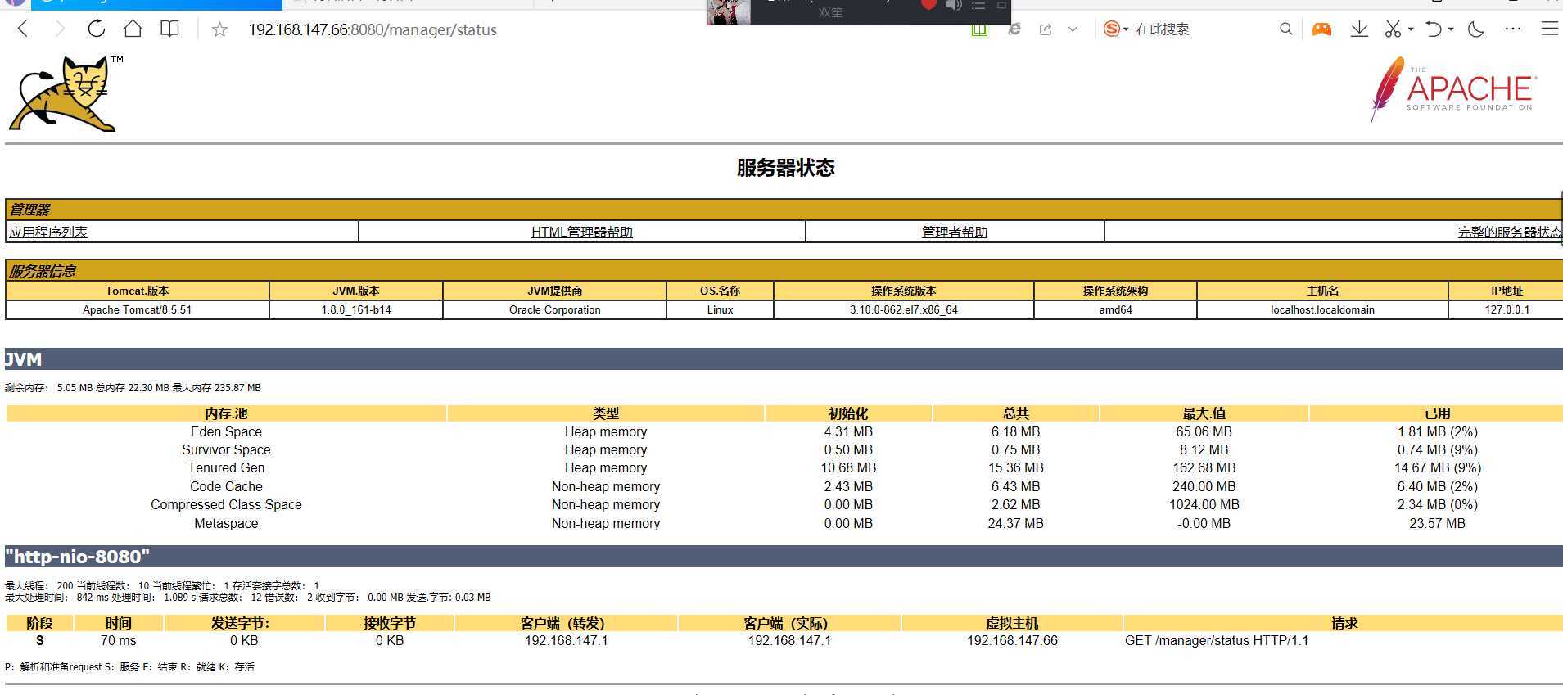The height and width of the screenshot is (695, 1563).
Task: Bookmark this page with star icon
Action: coord(219,30)
